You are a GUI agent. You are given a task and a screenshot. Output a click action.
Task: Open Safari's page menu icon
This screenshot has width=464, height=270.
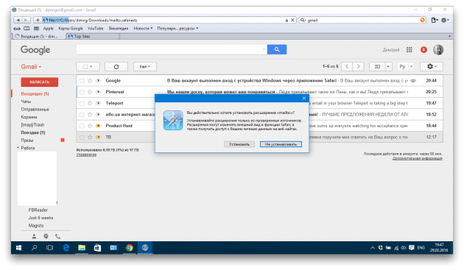coord(434,20)
